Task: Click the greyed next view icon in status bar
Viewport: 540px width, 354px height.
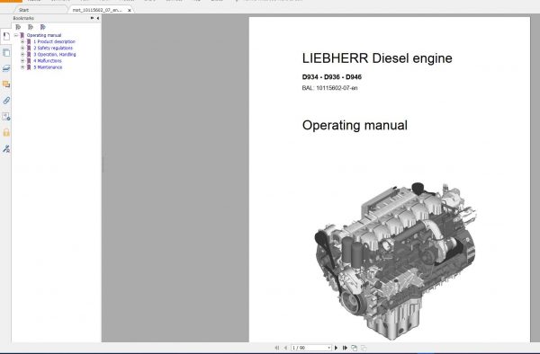Action: tap(364, 348)
